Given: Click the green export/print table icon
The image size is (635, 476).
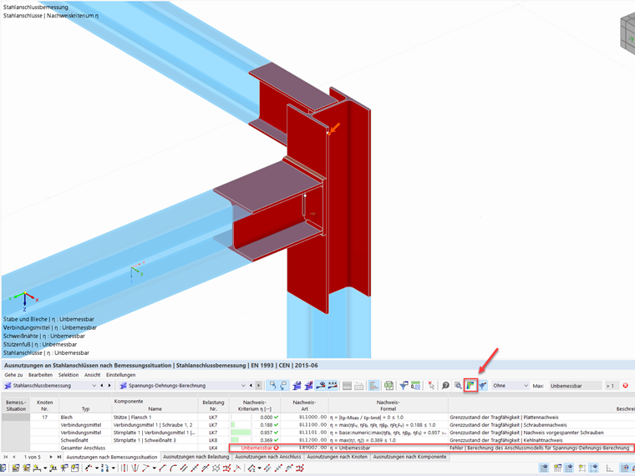Looking at the screenshot, I should pos(389,385).
